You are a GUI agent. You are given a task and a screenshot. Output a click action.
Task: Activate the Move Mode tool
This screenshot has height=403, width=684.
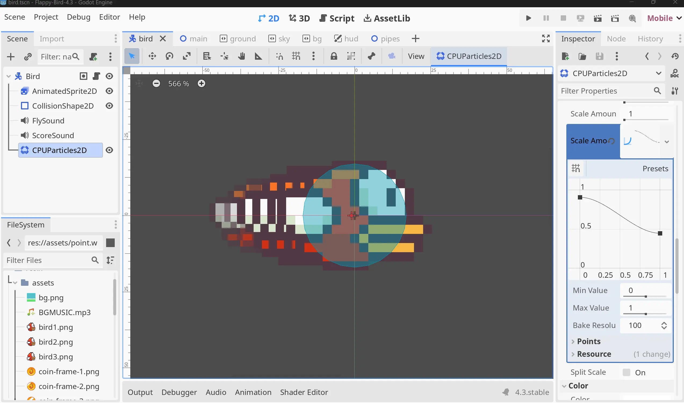click(152, 56)
